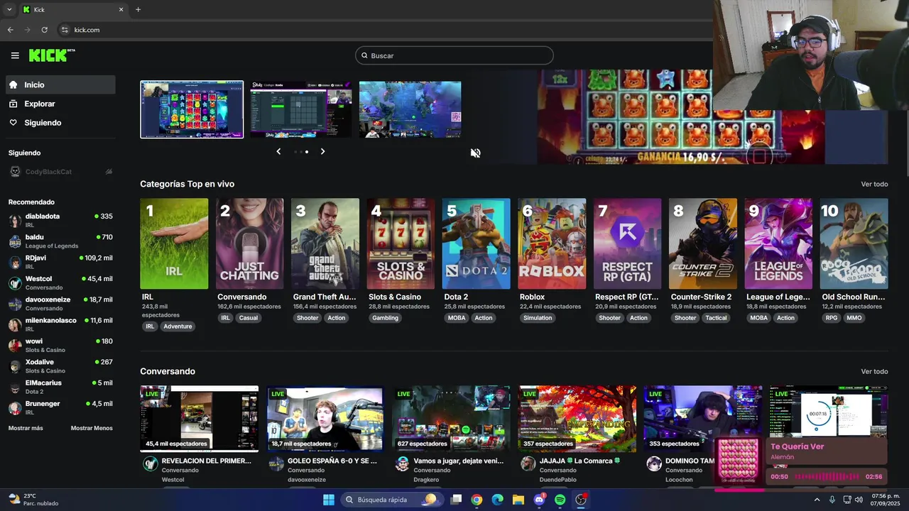This screenshot has height=511, width=909.
Task: Open Explorar in the sidebar
Action: (60, 104)
